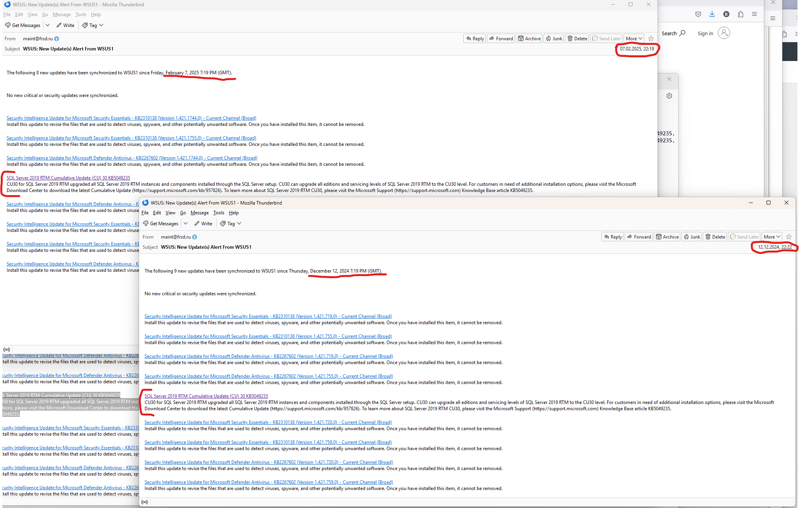The height and width of the screenshot is (508, 799).
Task: Click user avatar icon beside Sign in
Action: click(x=724, y=33)
